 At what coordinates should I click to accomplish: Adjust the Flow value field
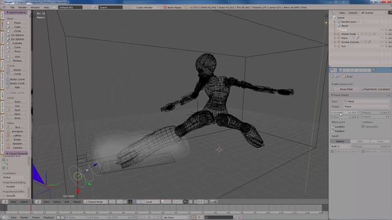pos(345,117)
